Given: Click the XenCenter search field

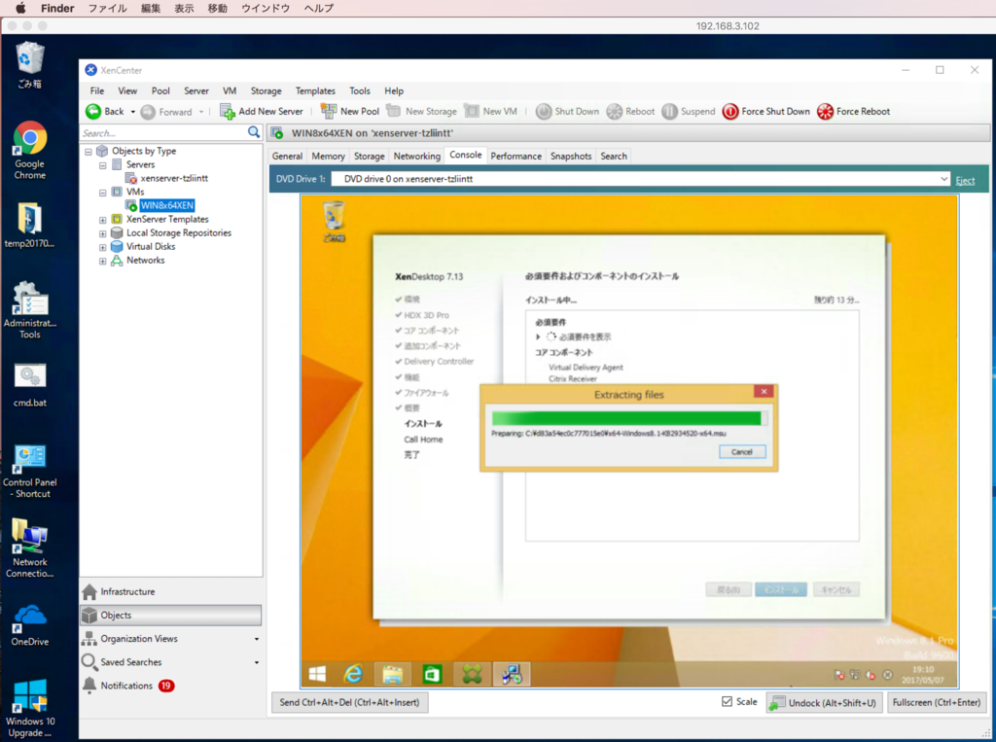Looking at the screenshot, I should pyautogui.click(x=163, y=133).
